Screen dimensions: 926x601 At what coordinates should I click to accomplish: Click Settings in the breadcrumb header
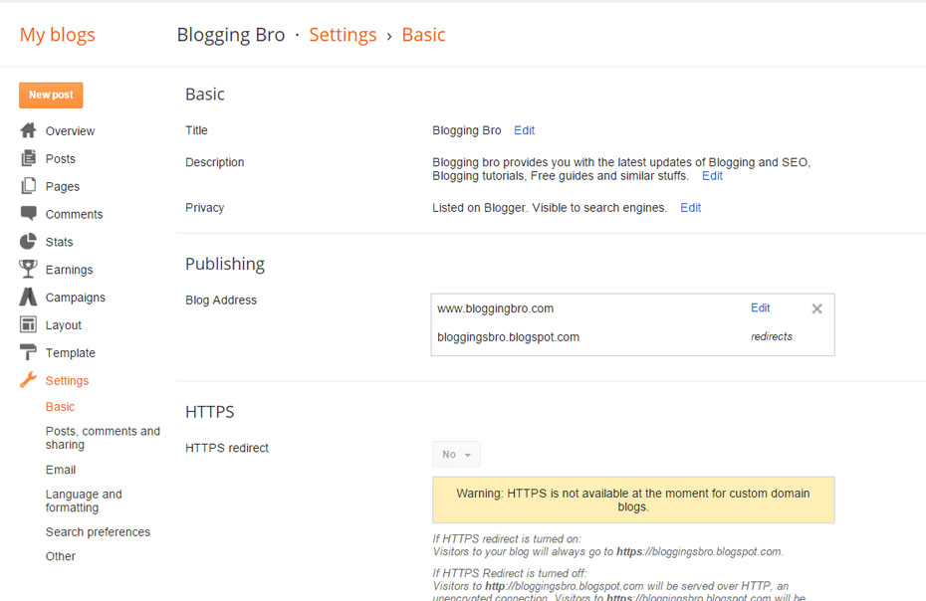coord(343,35)
